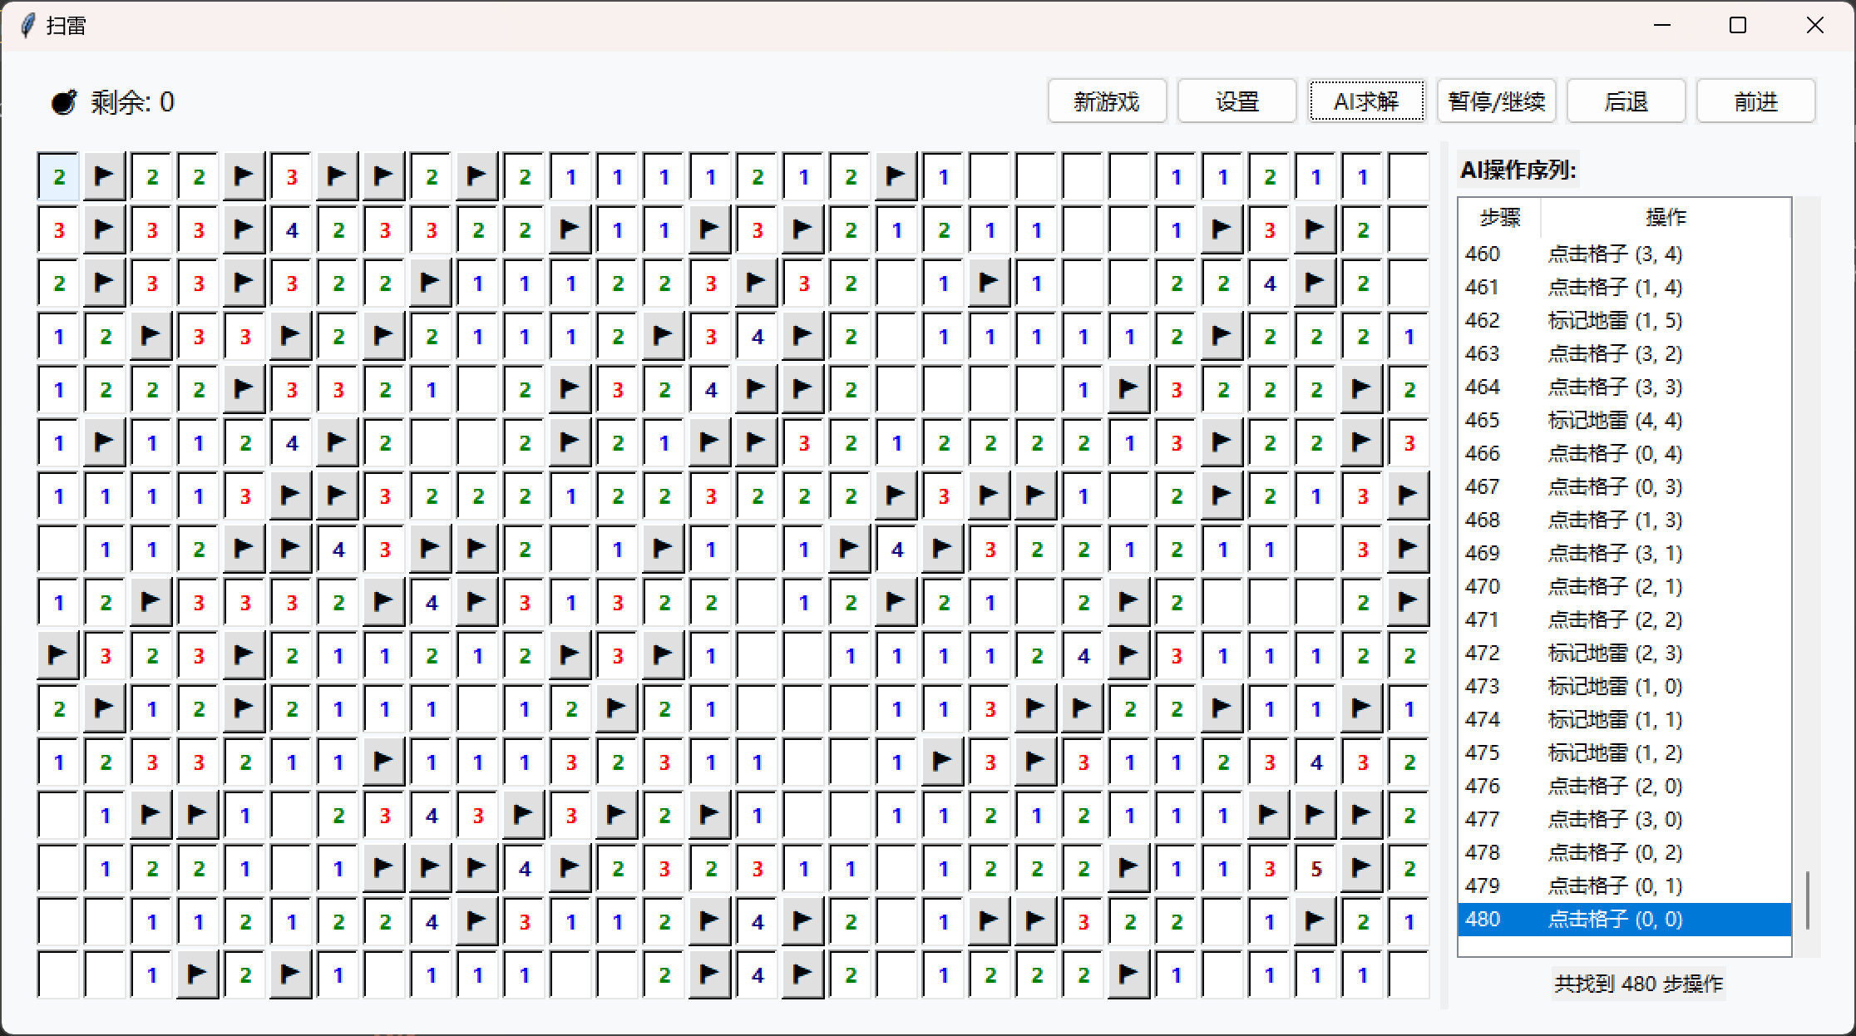
Task: Click the flag at grid row 3, column 9
Action: coord(431,283)
